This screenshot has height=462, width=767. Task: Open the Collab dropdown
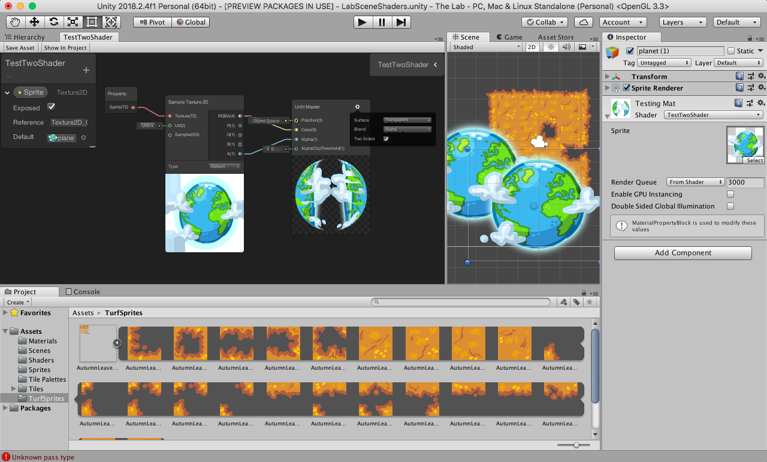545,22
